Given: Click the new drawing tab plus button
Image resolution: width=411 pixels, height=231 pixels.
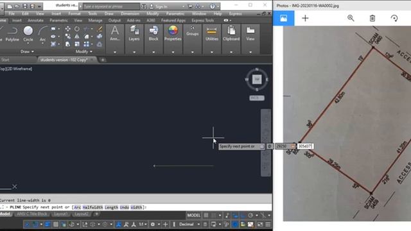Looking at the screenshot, I should [x=103, y=60].
